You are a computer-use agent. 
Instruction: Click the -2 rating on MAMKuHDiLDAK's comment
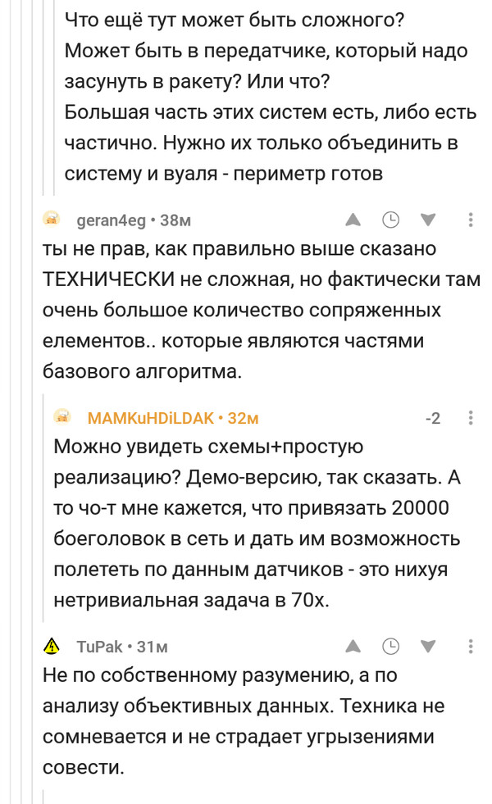(433, 418)
